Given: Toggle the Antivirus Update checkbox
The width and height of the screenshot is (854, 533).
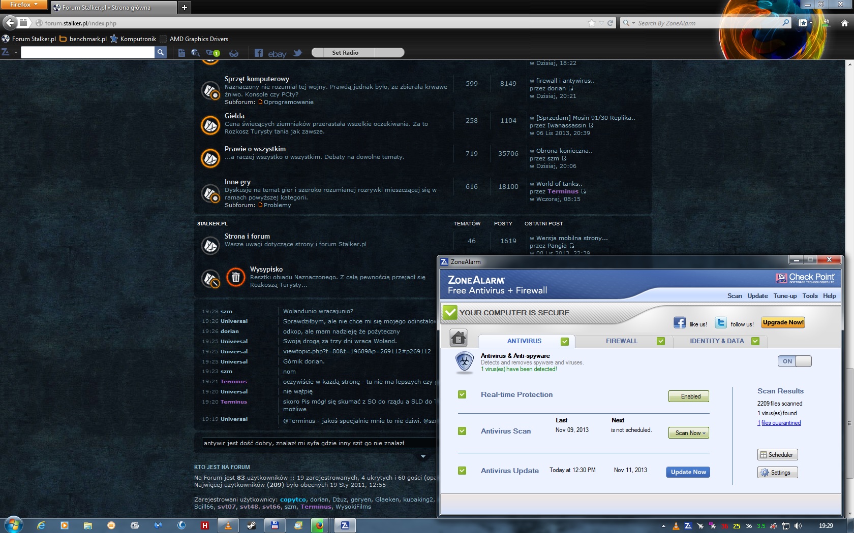Looking at the screenshot, I should click(x=462, y=471).
